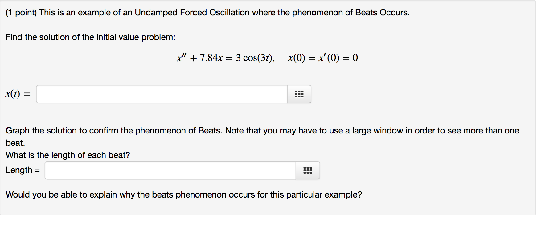Screen dimensions: 537x225
Task: Open equation editor for Length answer
Action: 308,170
